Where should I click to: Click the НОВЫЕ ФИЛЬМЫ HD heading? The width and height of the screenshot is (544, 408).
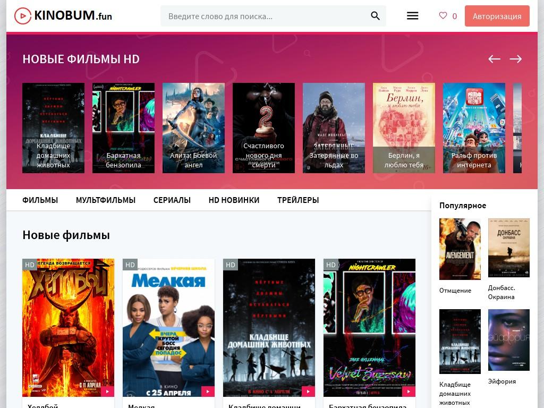coord(81,59)
